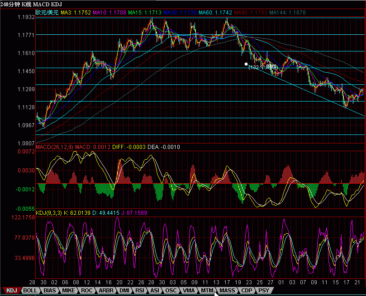Select the KDJ indicator tab
This screenshot has height=296, width=366.
pos(12,291)
